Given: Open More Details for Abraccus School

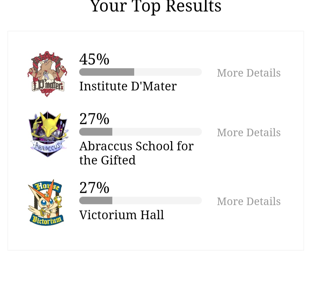Looking at the screenshot, I should (x=249, y=132).
